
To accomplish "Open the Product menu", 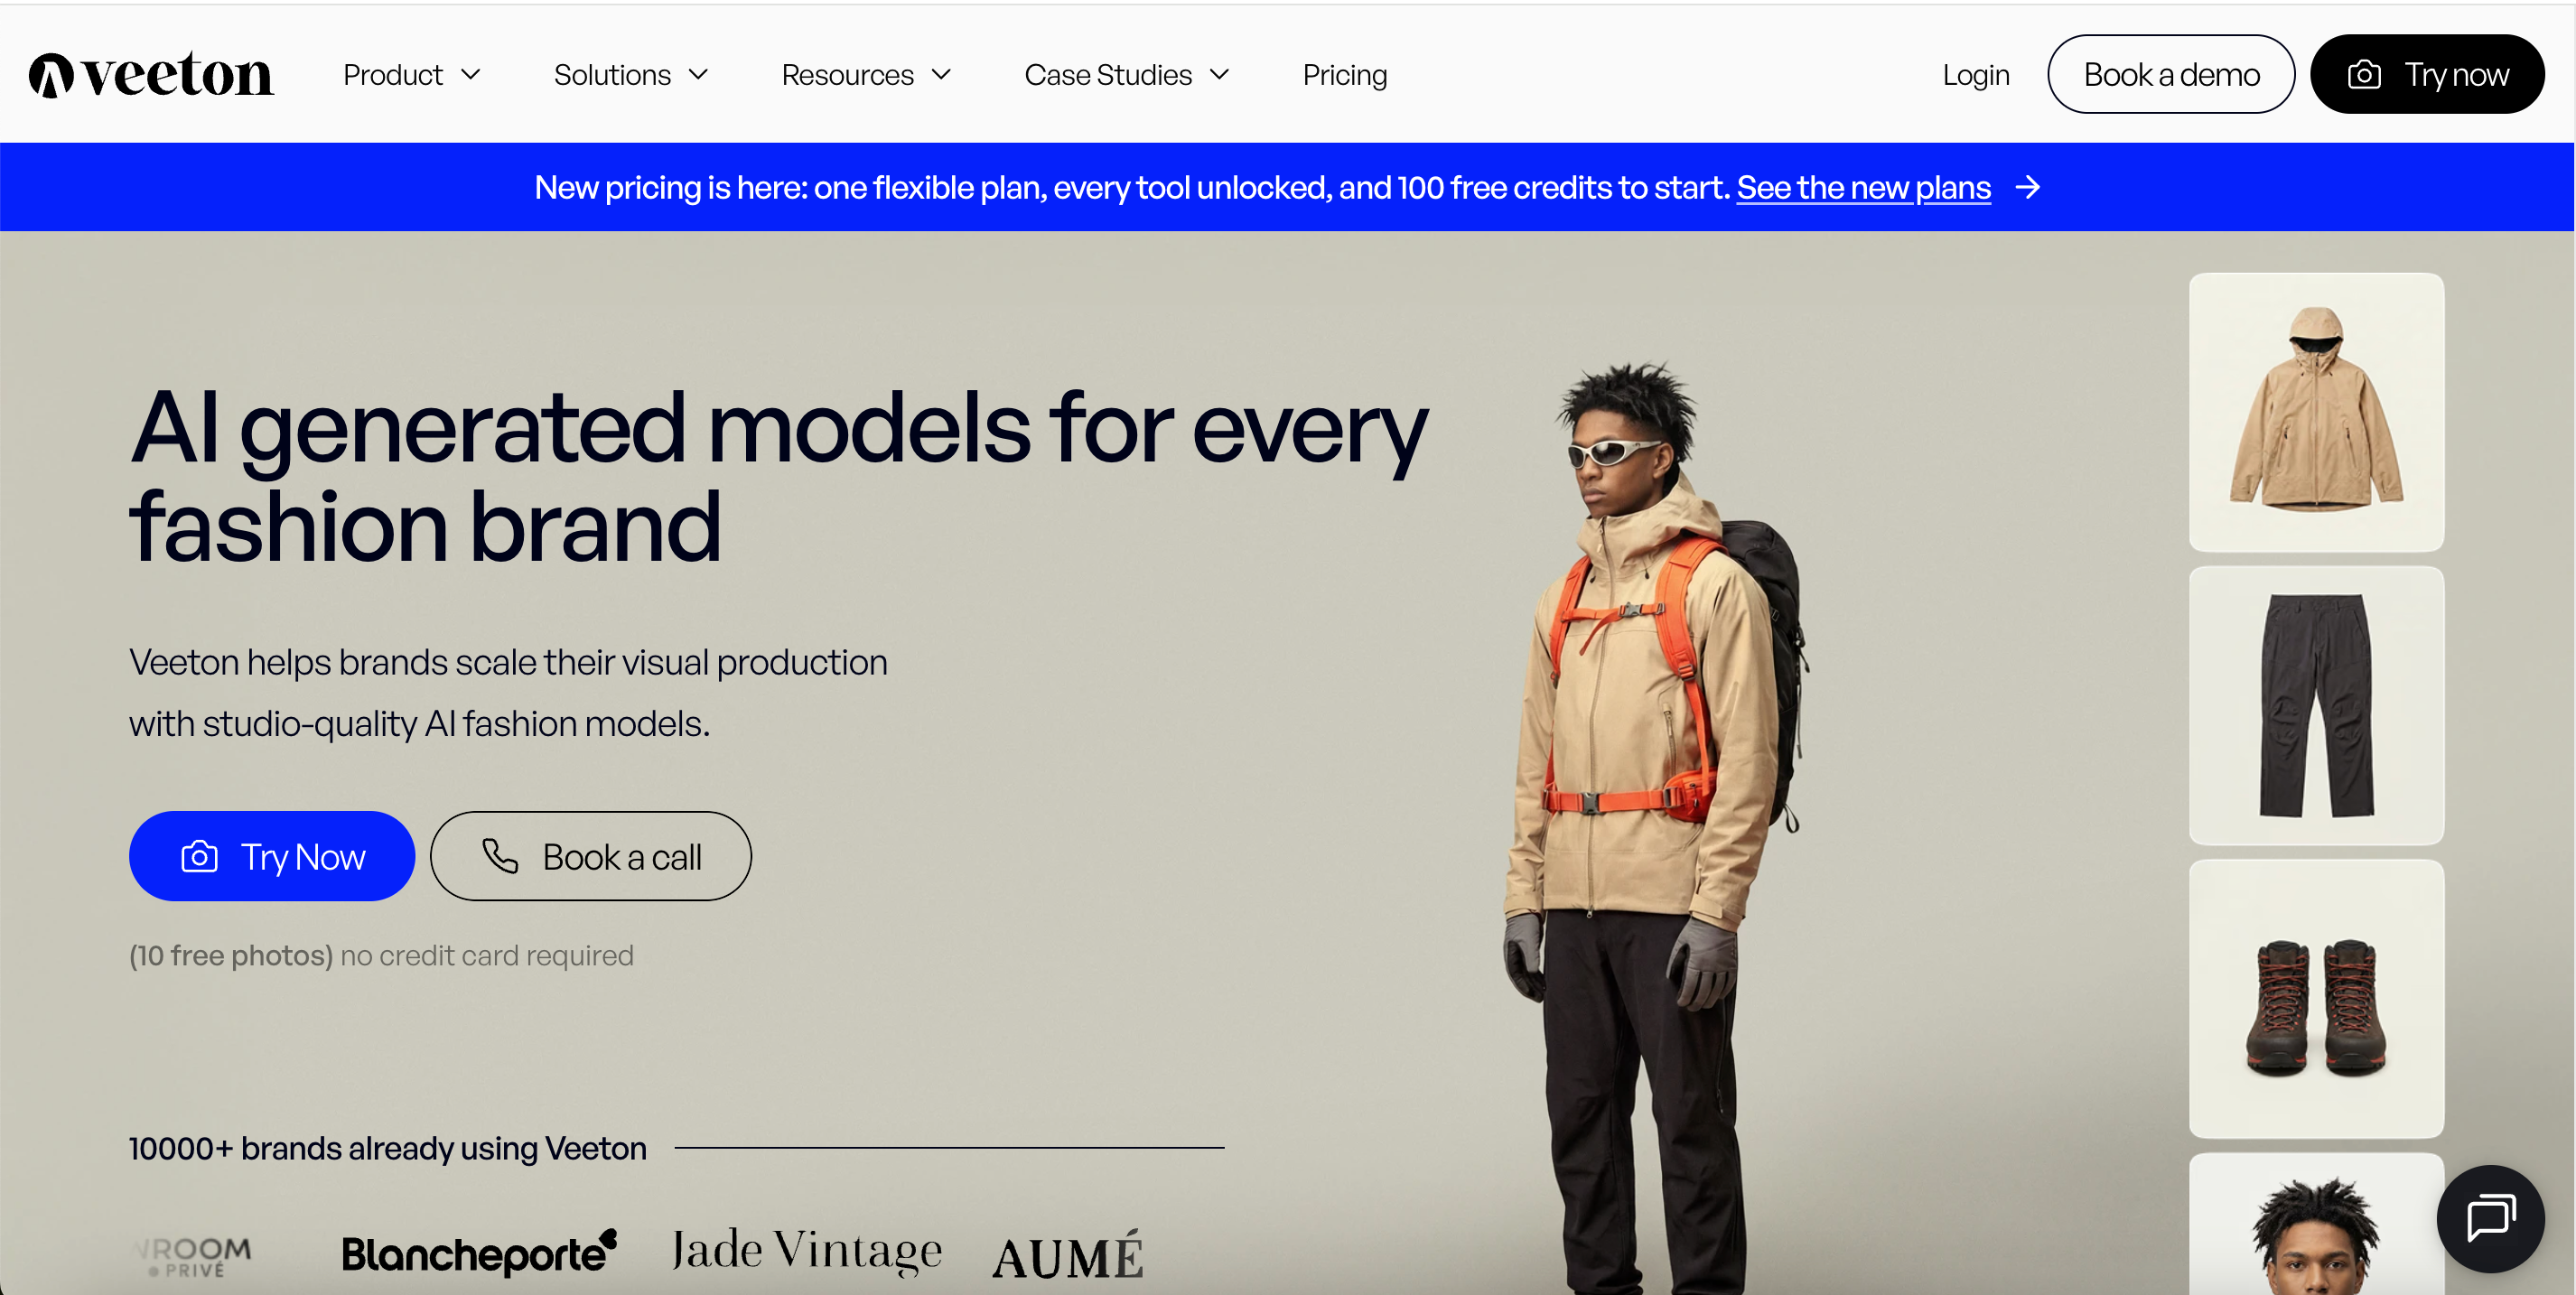I will pos(412,75).
